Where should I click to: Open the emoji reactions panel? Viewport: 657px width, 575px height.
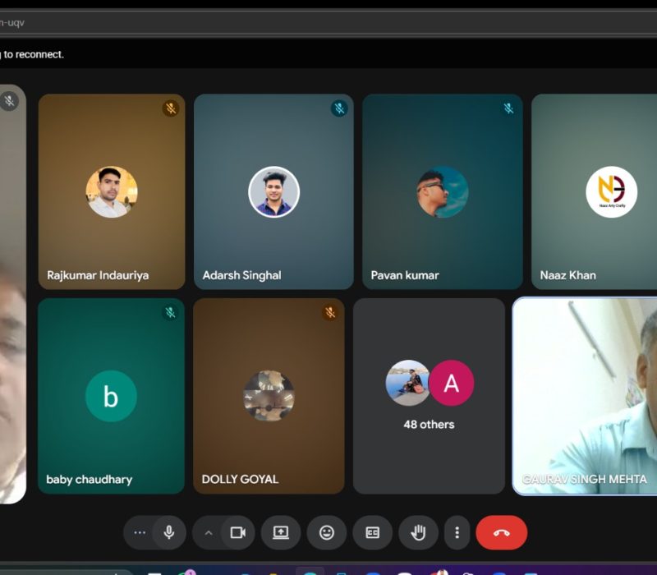[x=327, y=532]
